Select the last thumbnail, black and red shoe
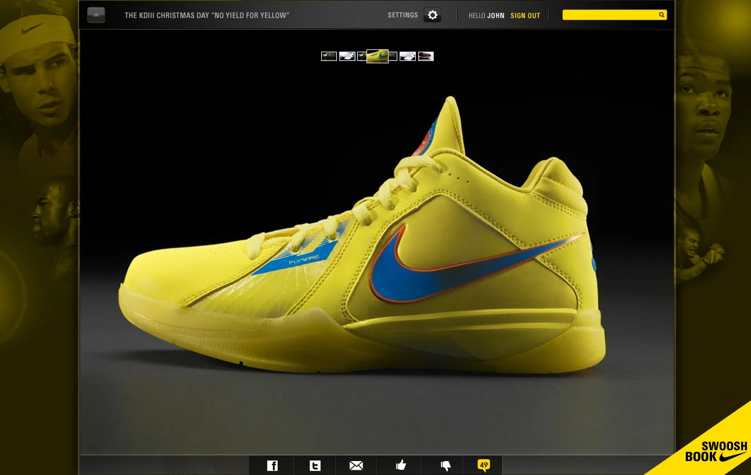Image resolution: width=751 pixels, height=475 pixels. pyautogui.click(x=426, y=56)
